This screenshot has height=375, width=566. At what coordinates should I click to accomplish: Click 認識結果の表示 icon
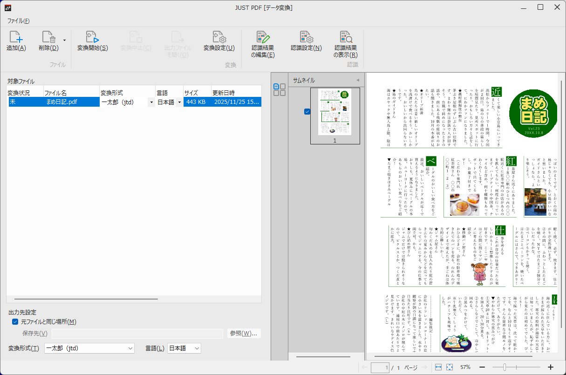(346, 38)
